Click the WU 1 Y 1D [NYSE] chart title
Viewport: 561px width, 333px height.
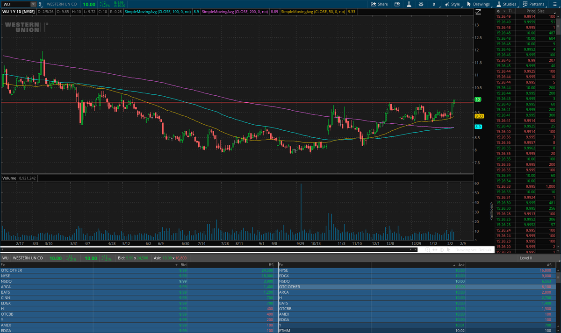coord(19,11)
